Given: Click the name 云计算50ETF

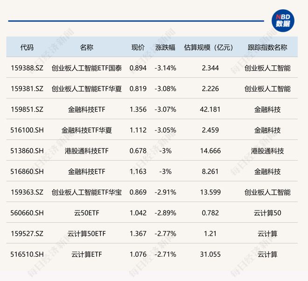Looking at the screenshot, I should 87,234.
